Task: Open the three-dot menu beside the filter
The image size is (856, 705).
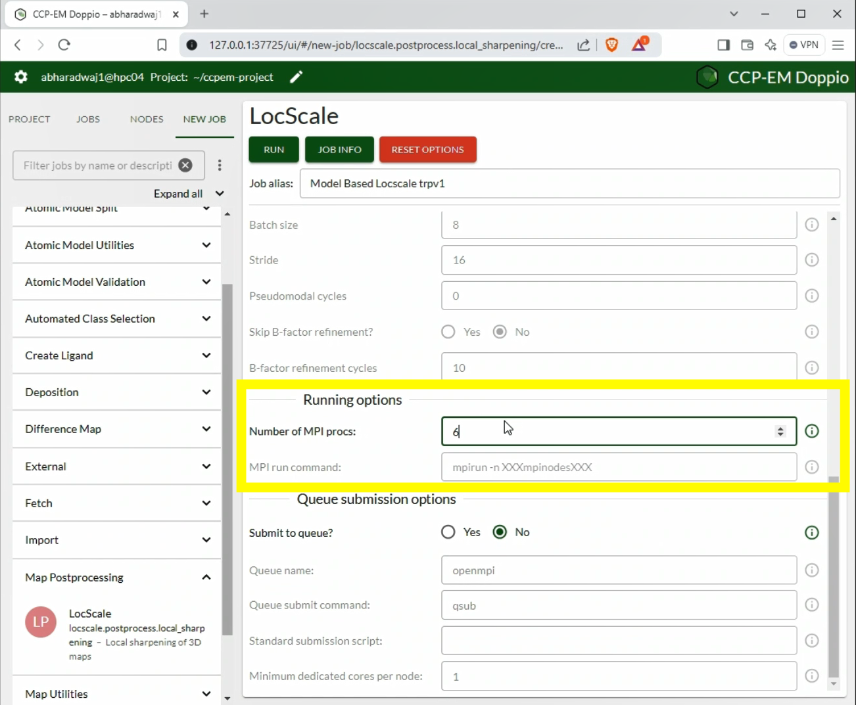Action: [x=220, y=165]
